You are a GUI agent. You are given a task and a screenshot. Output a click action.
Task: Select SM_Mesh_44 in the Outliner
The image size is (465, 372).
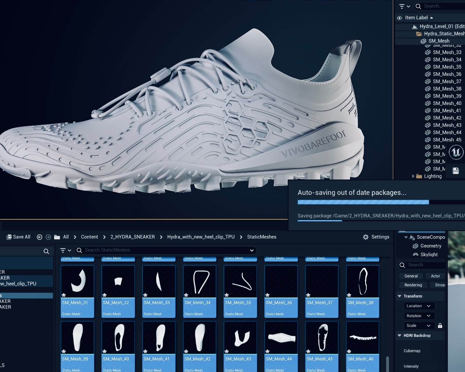tap(447, 132)
